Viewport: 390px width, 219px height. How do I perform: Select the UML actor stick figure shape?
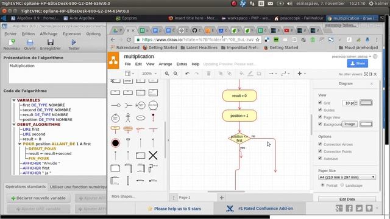point(128,117)
